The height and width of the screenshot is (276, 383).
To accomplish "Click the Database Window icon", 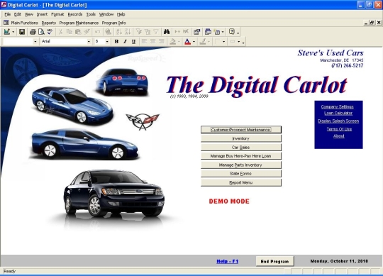I will click(208, 32).
